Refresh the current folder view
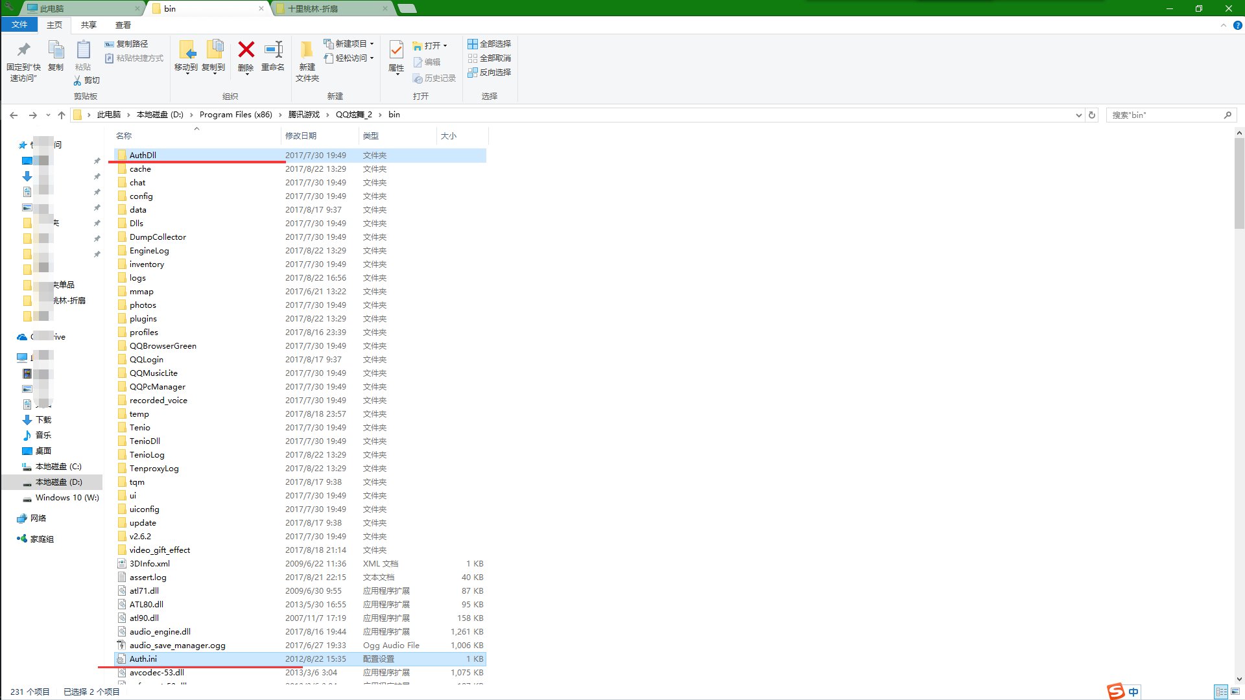 click(1092, 115)
